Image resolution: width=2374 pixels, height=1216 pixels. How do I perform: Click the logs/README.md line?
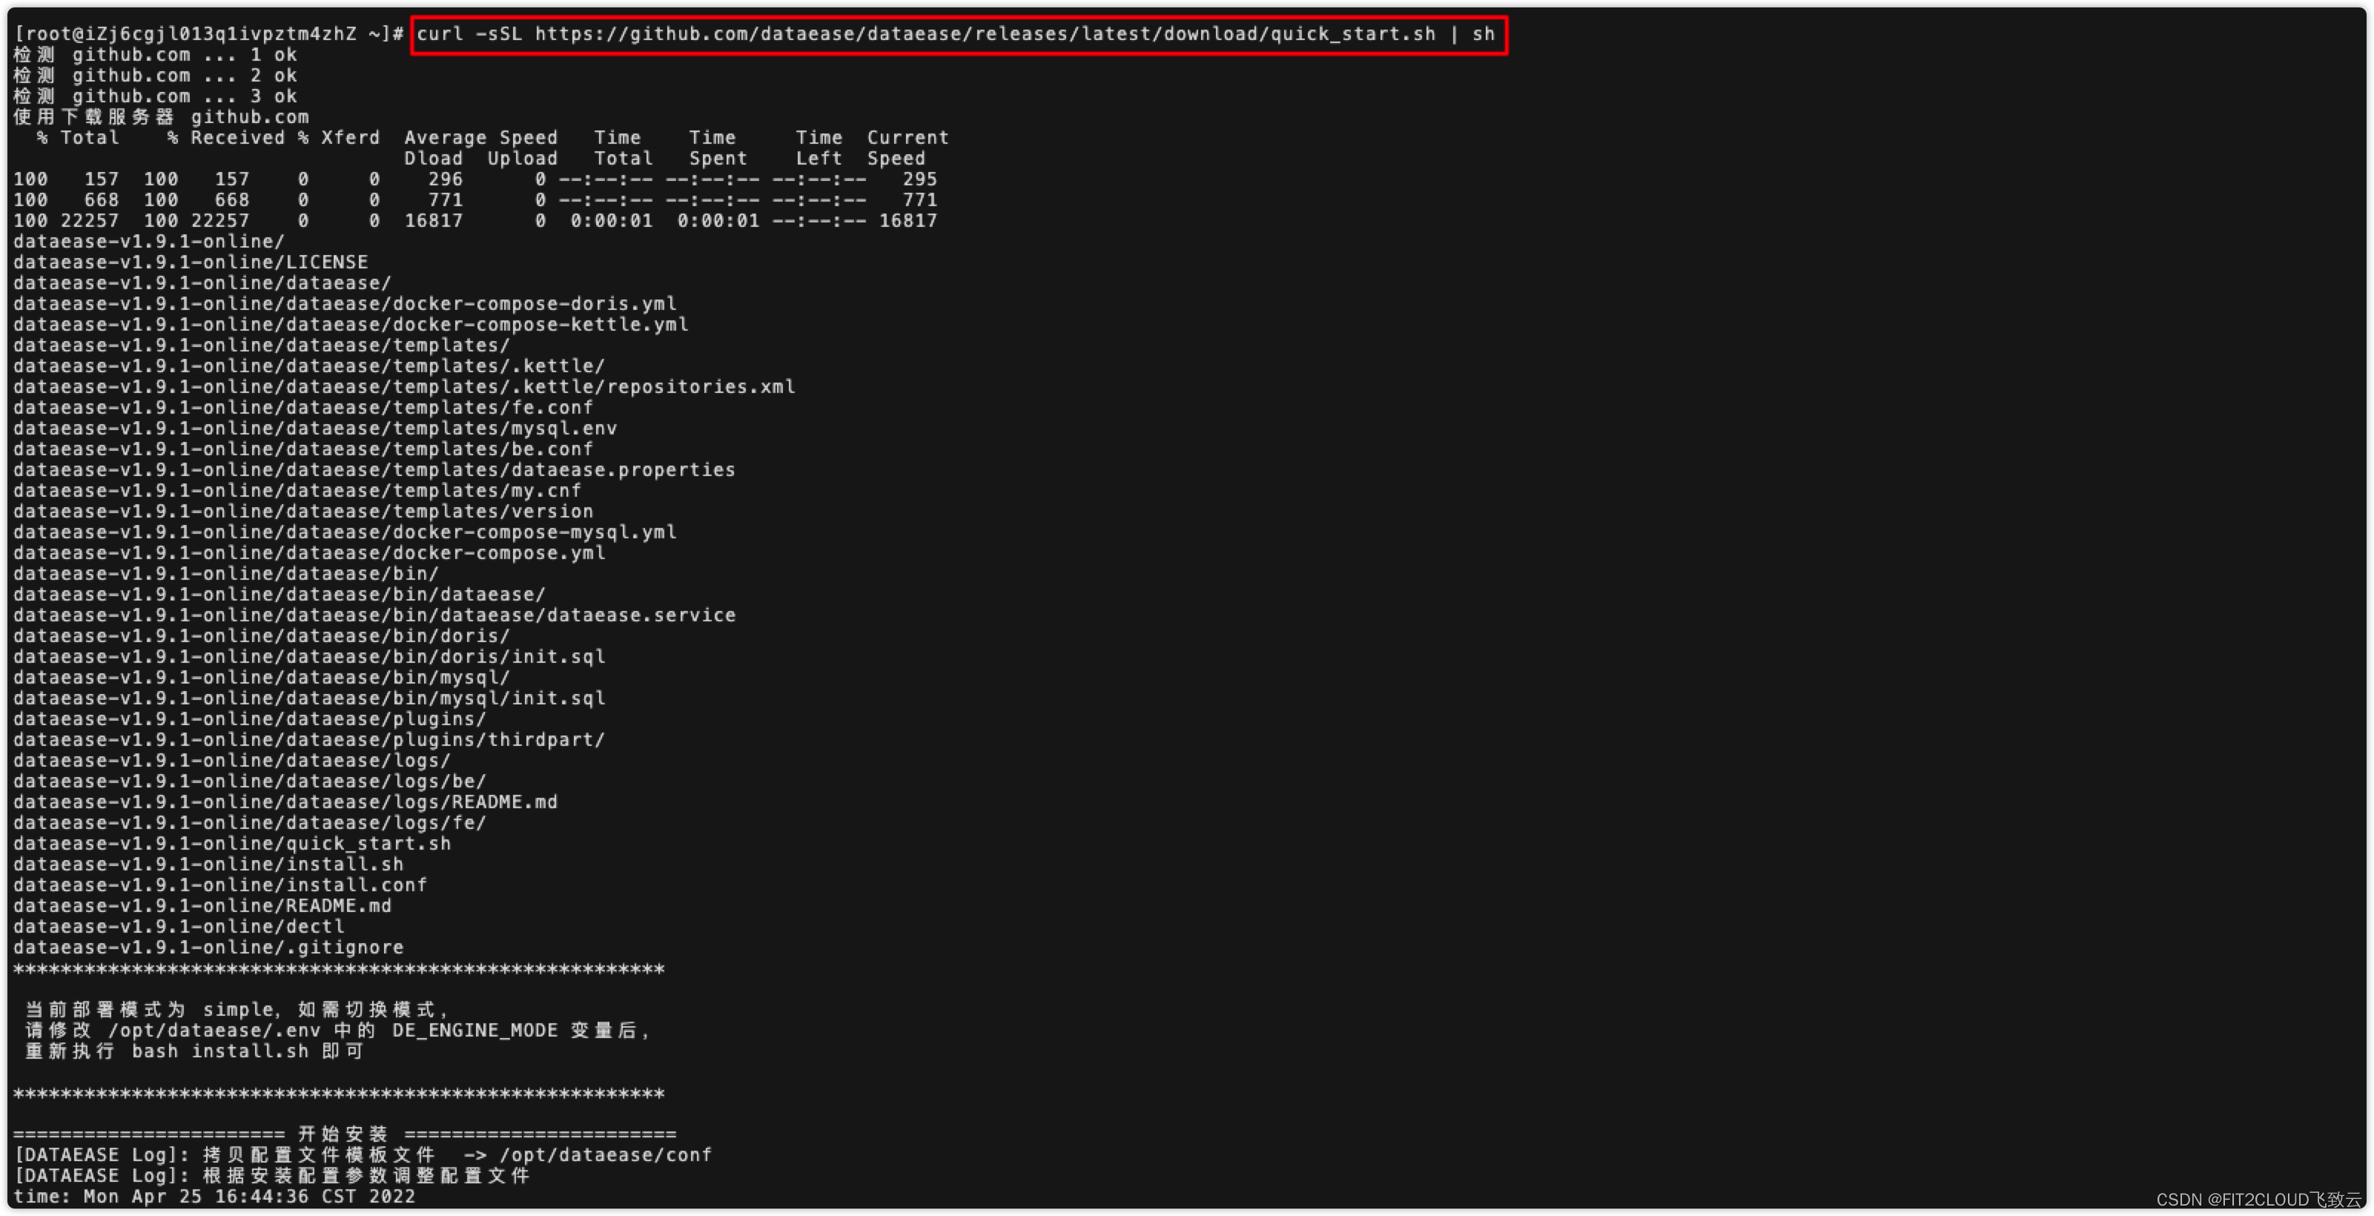click(x=285, y=802)
